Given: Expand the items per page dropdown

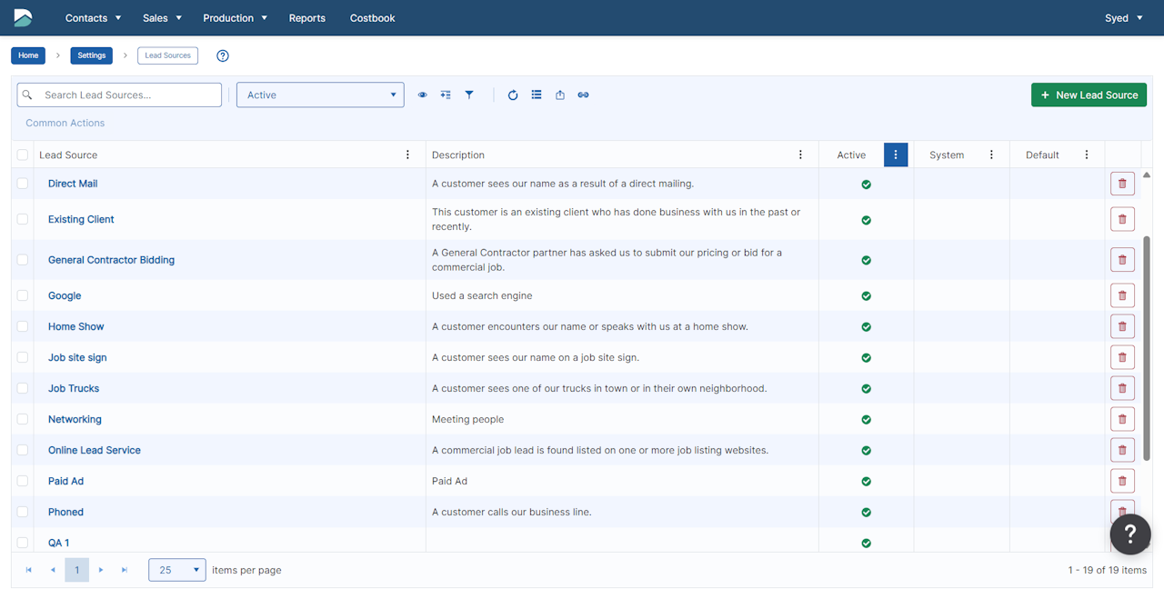Looking at the screenshot, I should pos(177,570).
